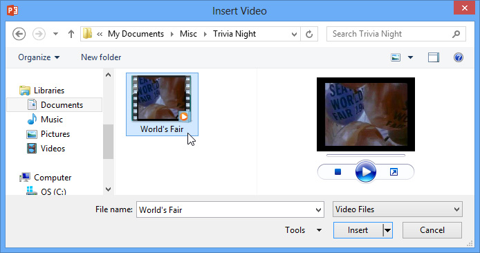The height and width of the screenshot is (253, 480).
Task: Create a New folder
Action: pyautogui.click(x=101, y=57)
